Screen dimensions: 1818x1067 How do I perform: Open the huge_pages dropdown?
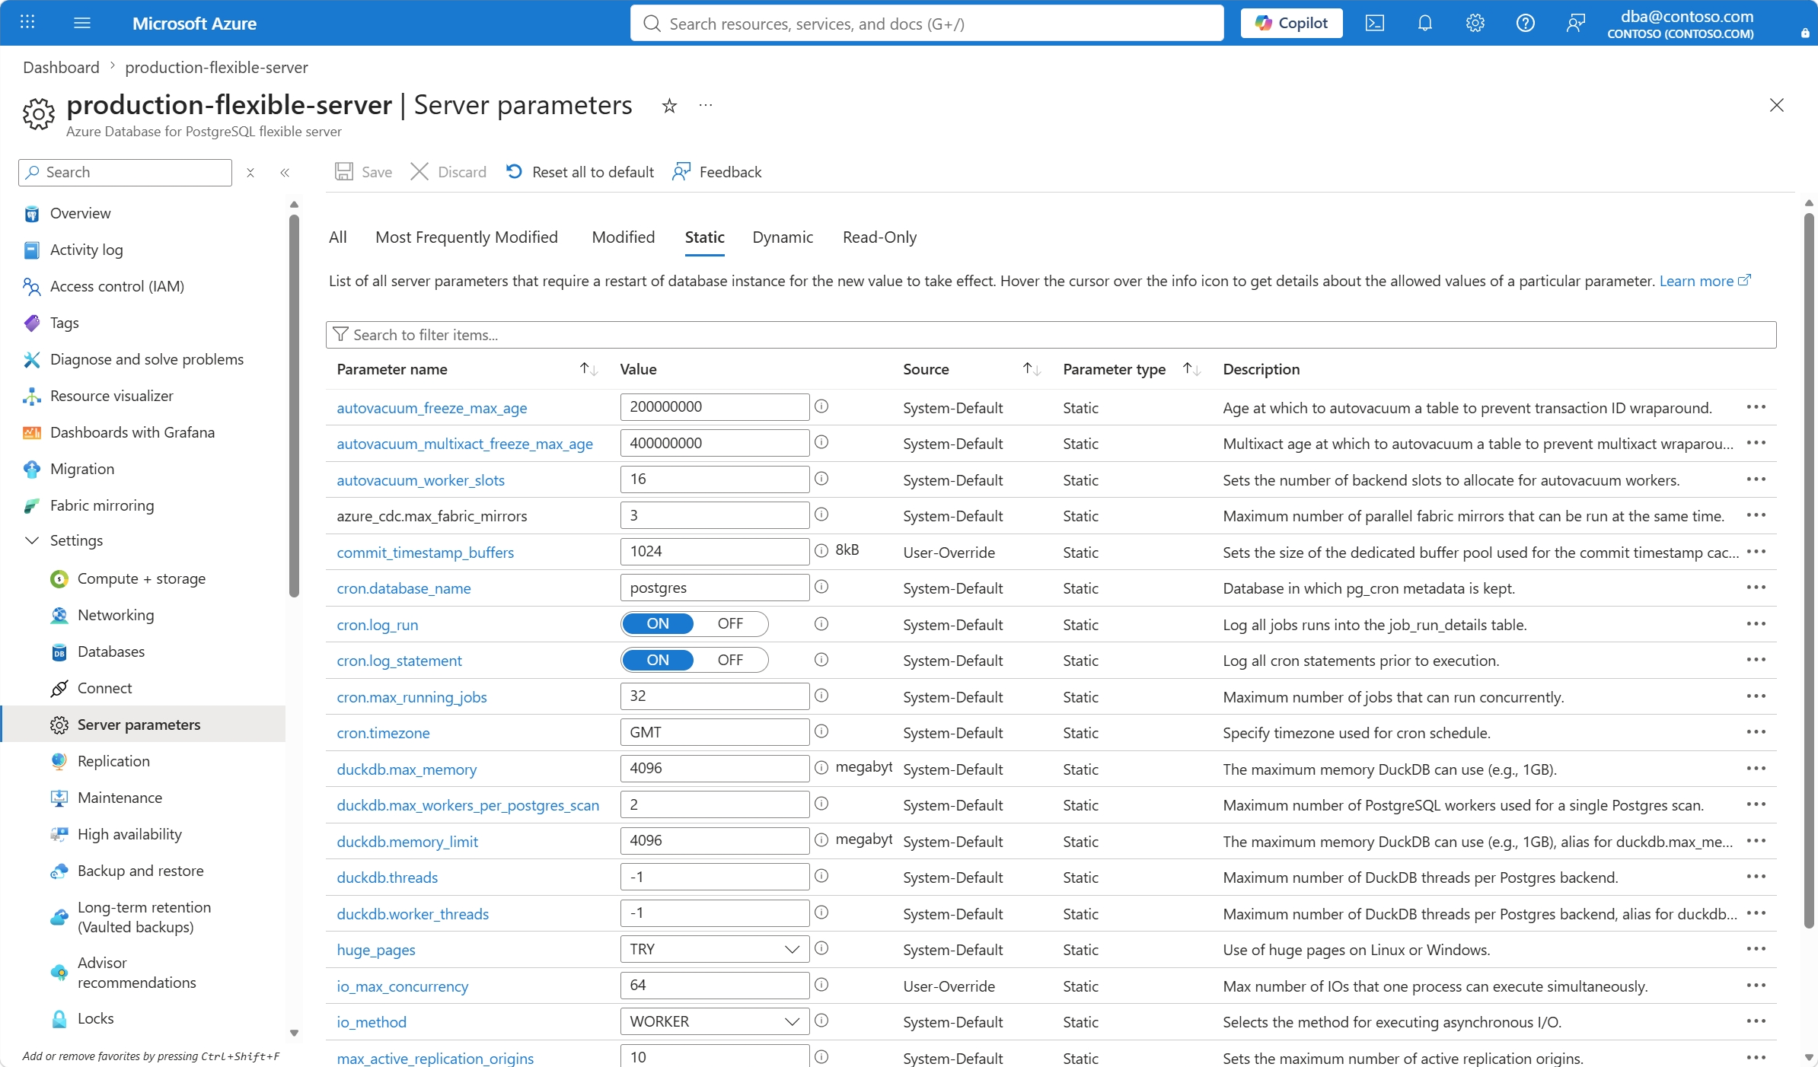[x=715, y=950]
